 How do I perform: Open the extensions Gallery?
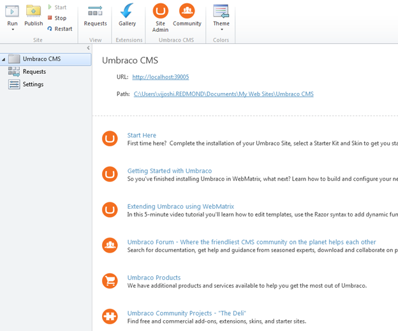tap(128, 11)
